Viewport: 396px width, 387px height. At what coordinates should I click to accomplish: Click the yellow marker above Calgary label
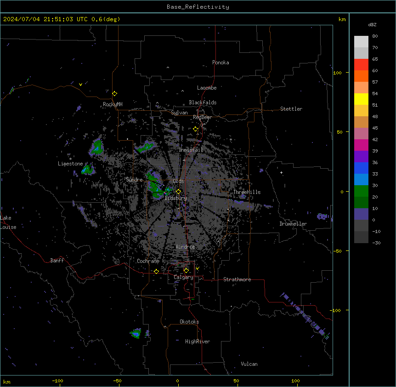[x=186, y=271]
